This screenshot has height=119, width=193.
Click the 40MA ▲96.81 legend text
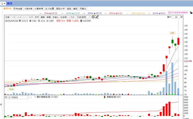pyautogui.click(x=159, y=13)
